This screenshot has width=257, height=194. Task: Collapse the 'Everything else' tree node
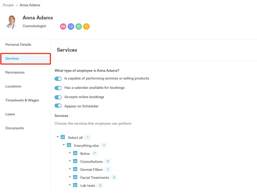(x=64, y=145)
